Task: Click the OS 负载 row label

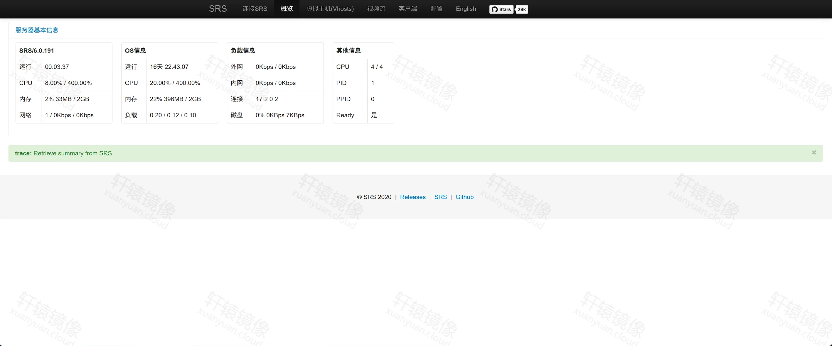Action: (131, 115)
